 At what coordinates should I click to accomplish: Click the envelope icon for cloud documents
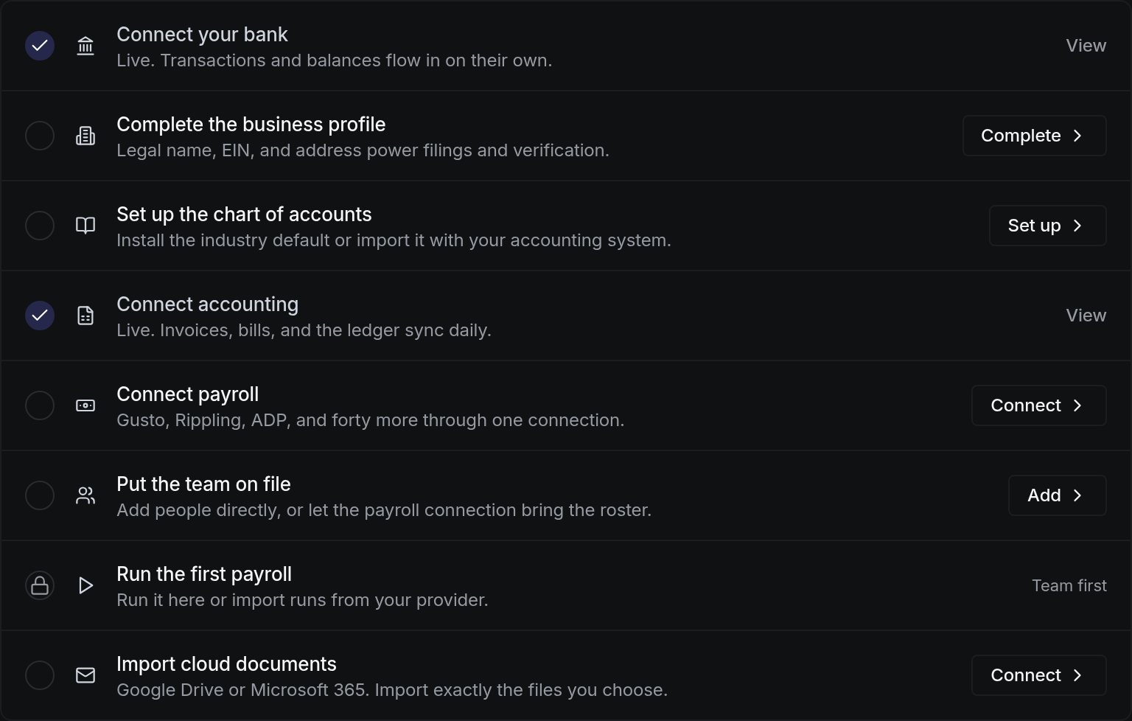click(85, 675)
